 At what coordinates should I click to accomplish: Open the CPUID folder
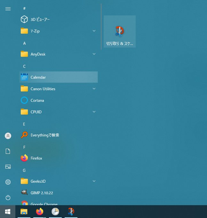(59, 112)
